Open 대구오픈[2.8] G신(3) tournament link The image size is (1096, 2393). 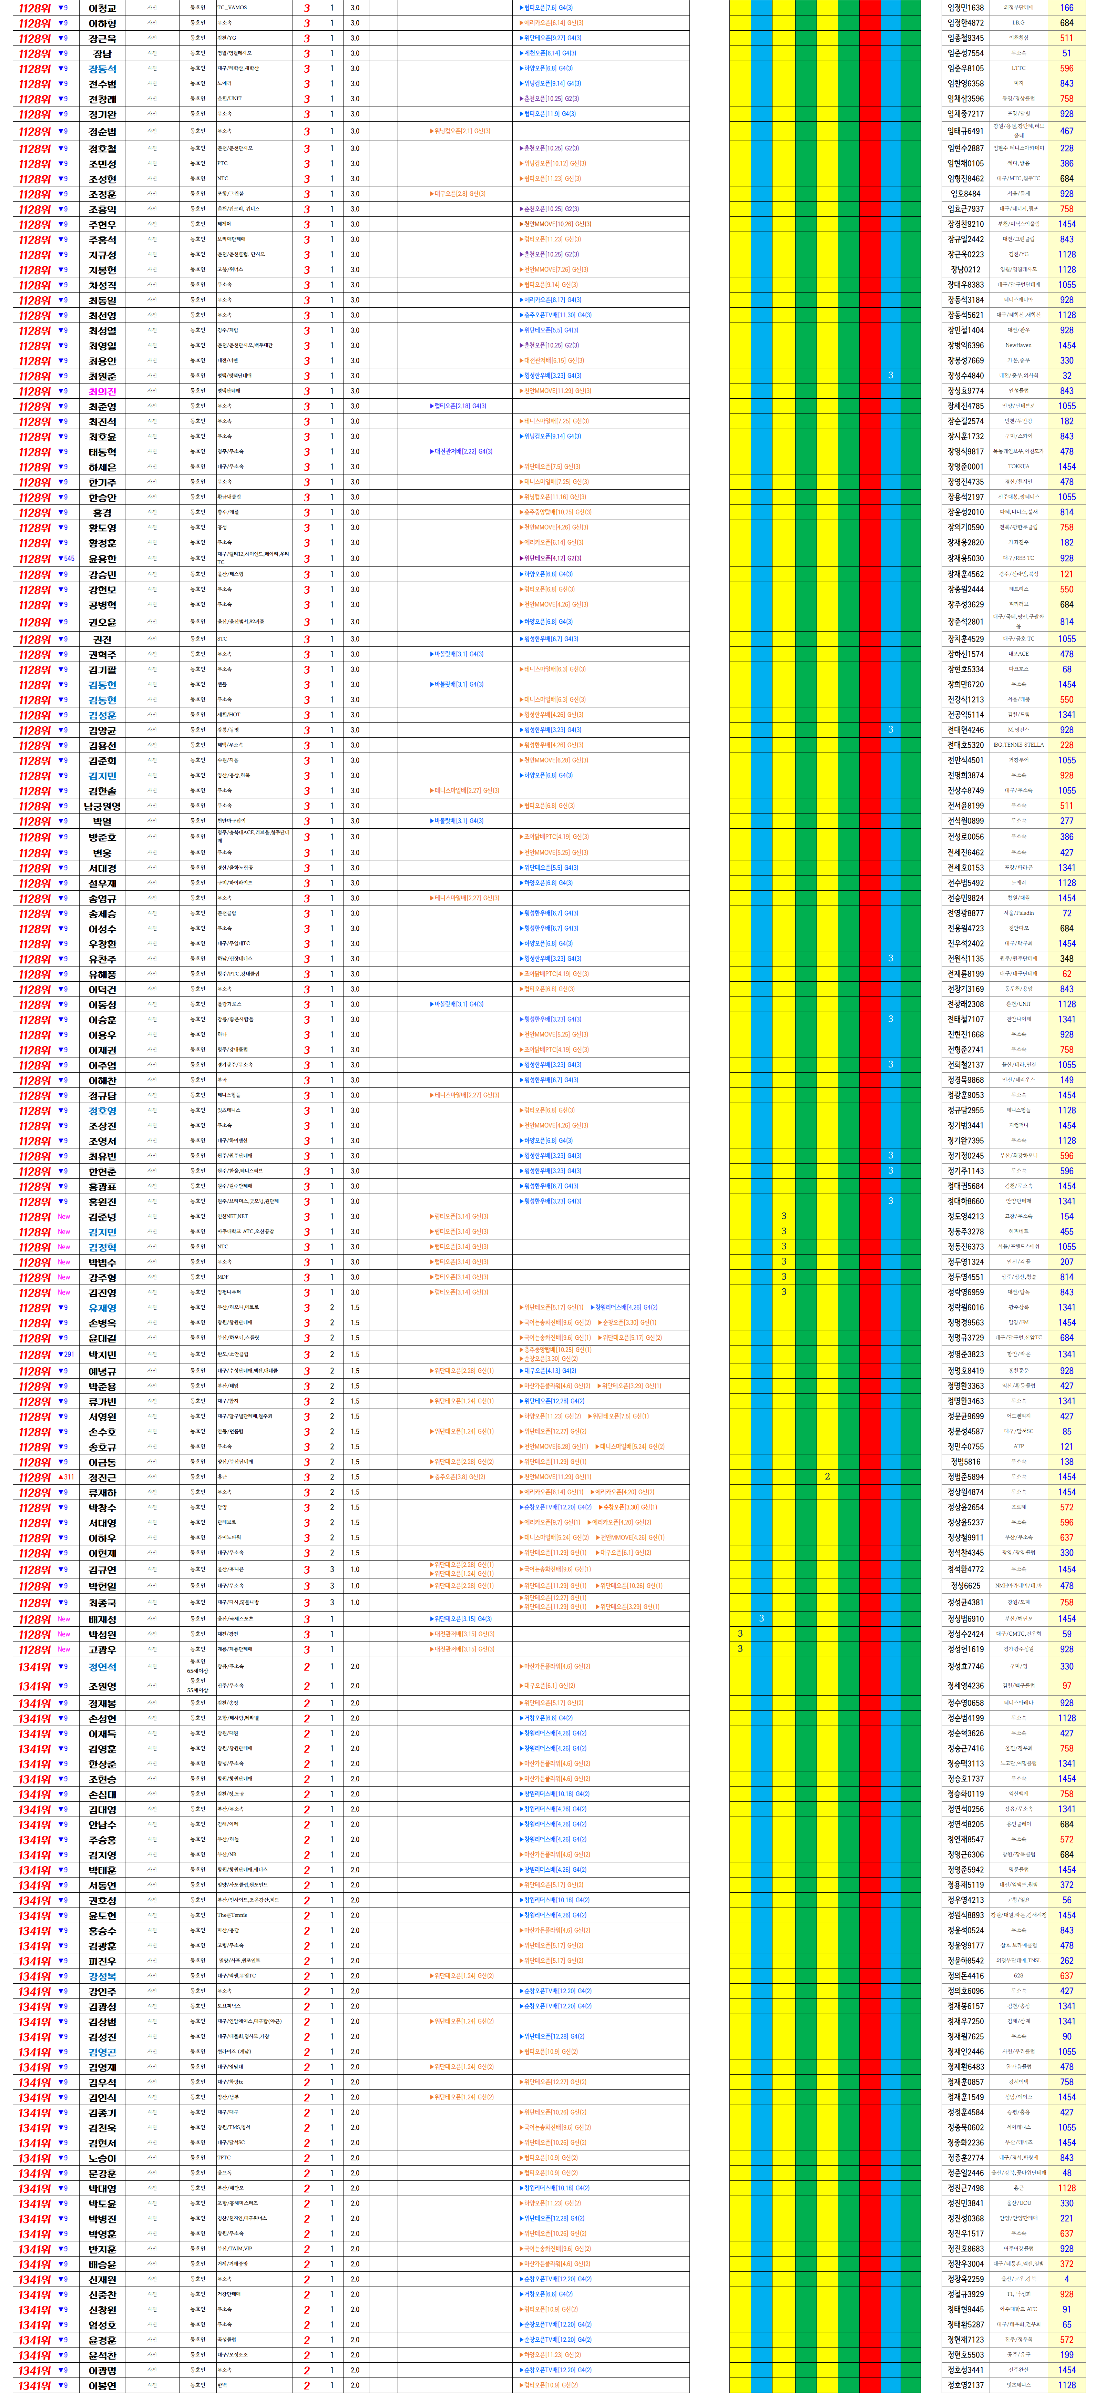[458, 194]
